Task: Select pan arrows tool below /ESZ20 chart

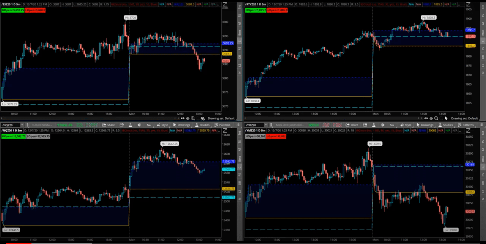Action: coord(183,119)
